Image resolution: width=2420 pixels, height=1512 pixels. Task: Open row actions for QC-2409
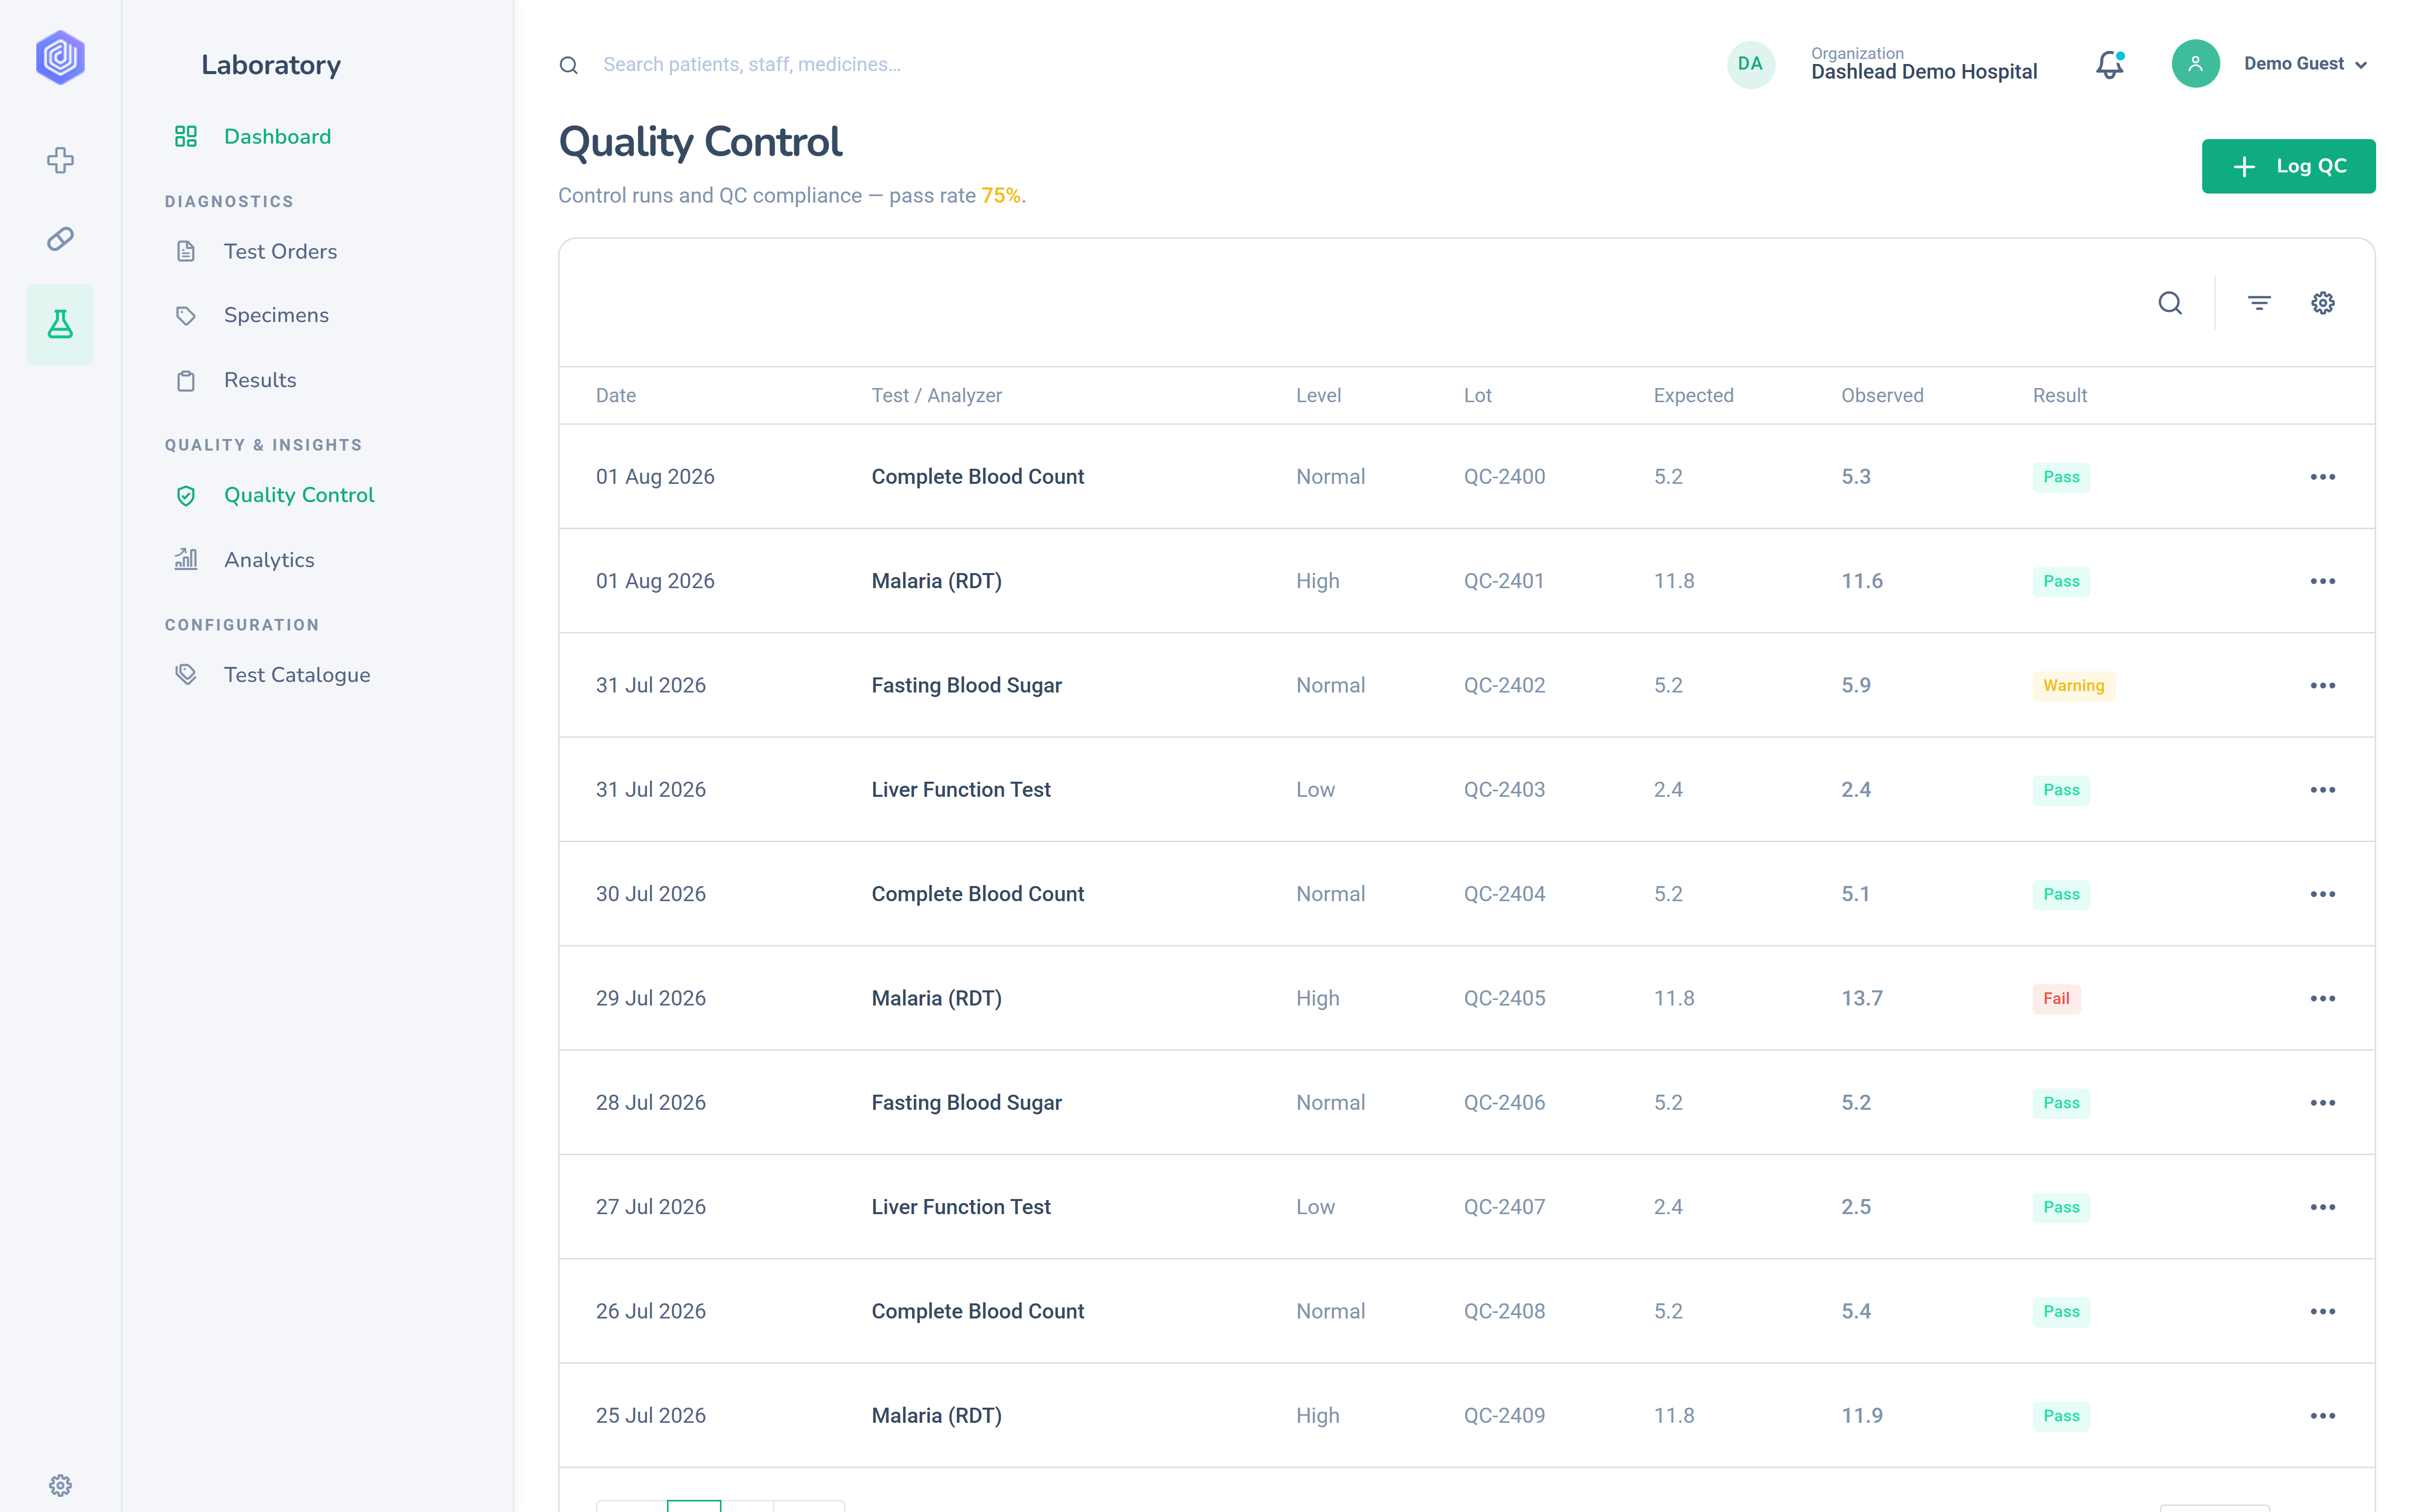point(2323,1416)
